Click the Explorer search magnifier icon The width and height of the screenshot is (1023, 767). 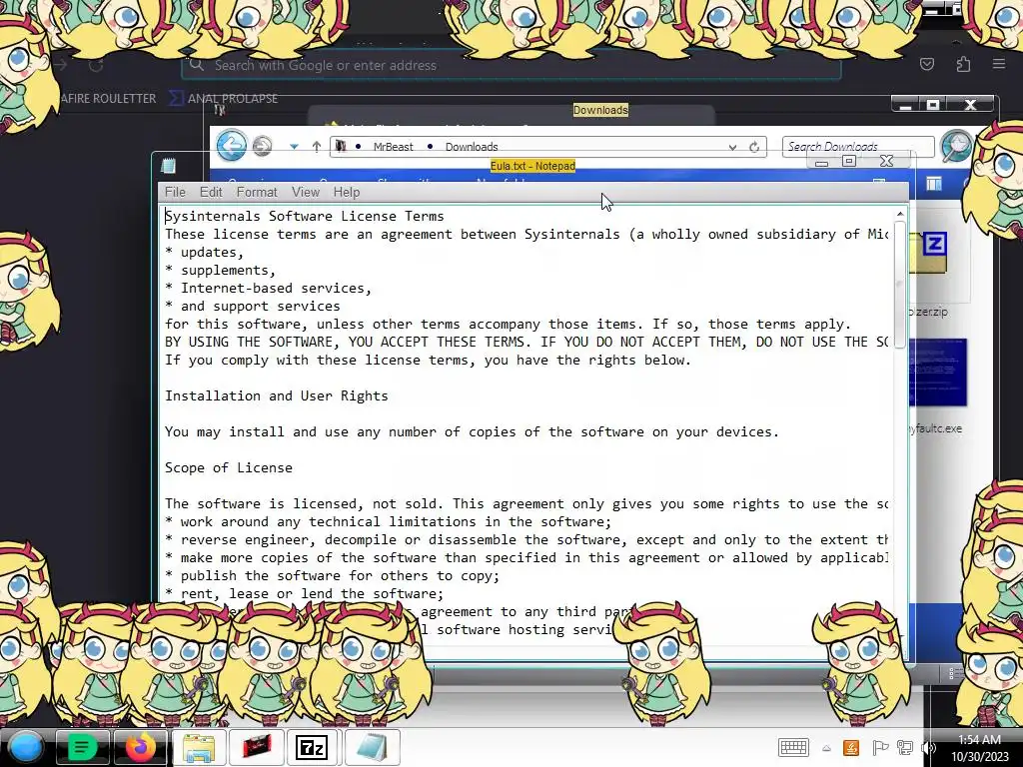(956, 146)
